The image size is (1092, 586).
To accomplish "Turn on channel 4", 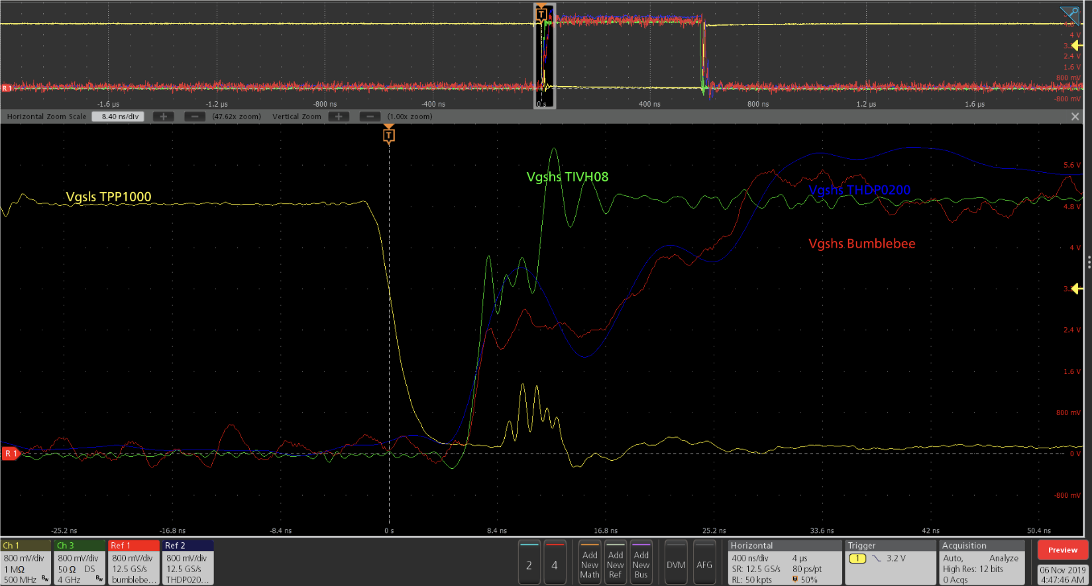I will click(x=555, y=563).
